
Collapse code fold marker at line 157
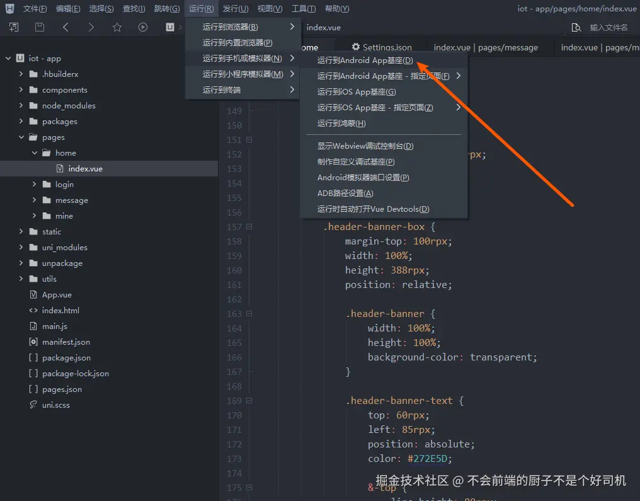click(249, 227)
